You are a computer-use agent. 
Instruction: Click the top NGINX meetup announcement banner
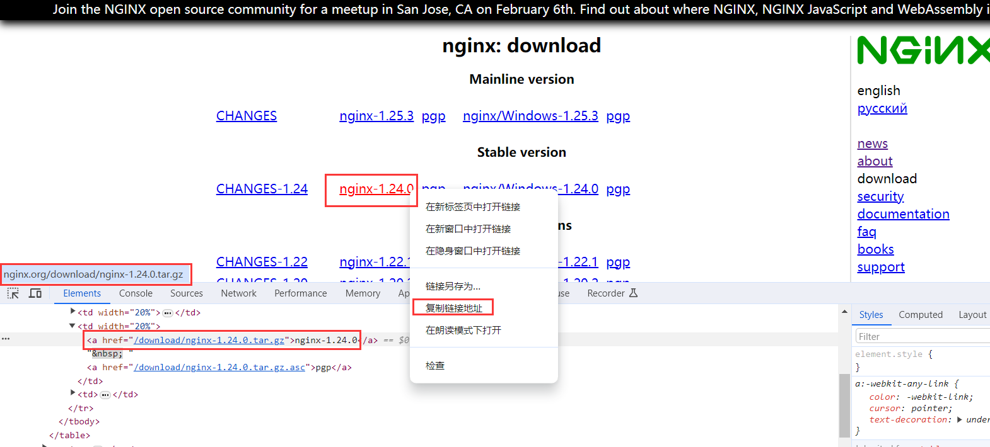point(495,9)
